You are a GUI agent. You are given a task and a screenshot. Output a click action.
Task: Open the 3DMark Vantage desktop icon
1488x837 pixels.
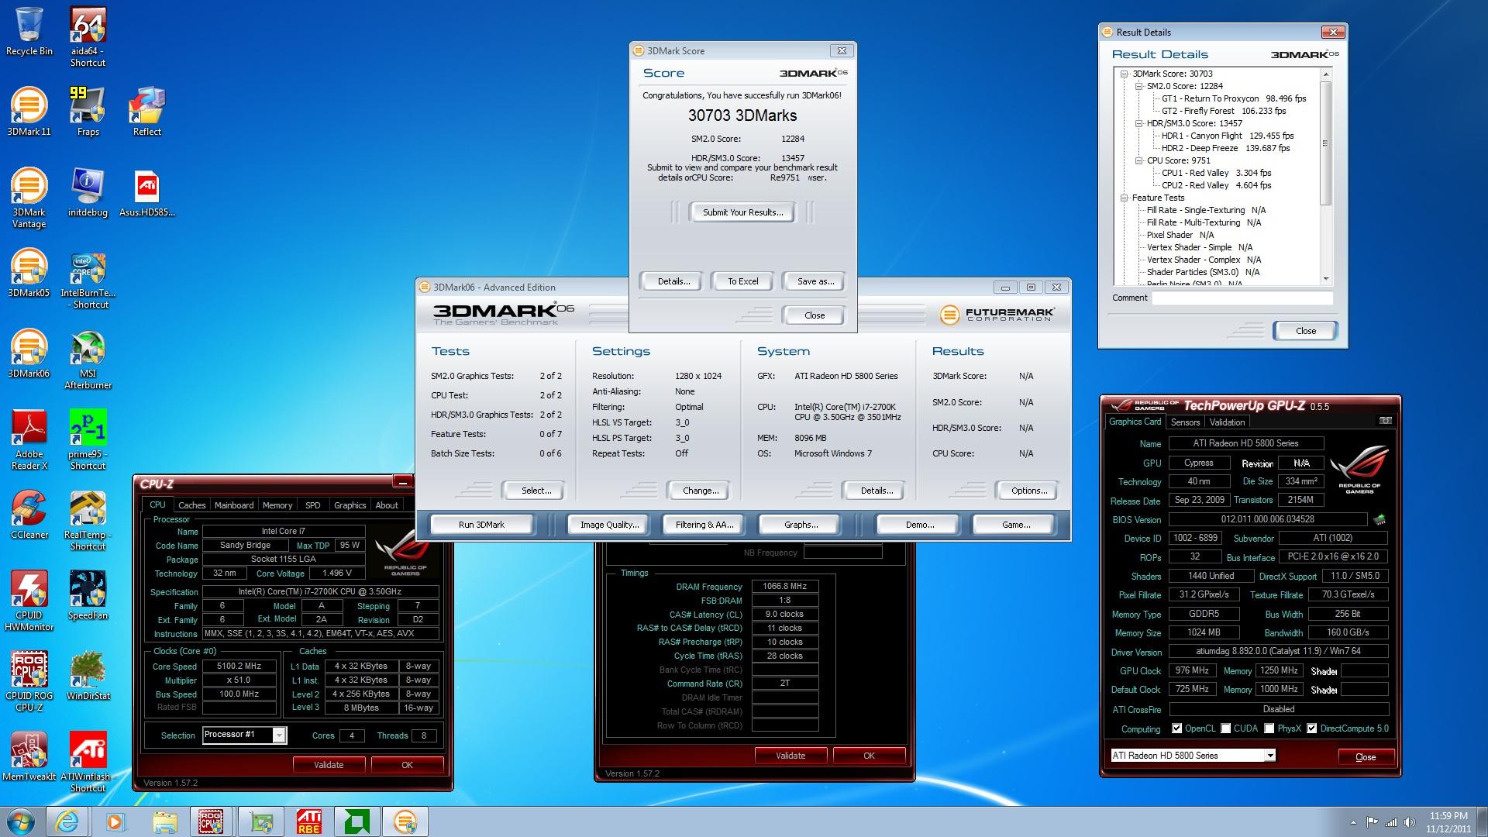tap(29, 198)
